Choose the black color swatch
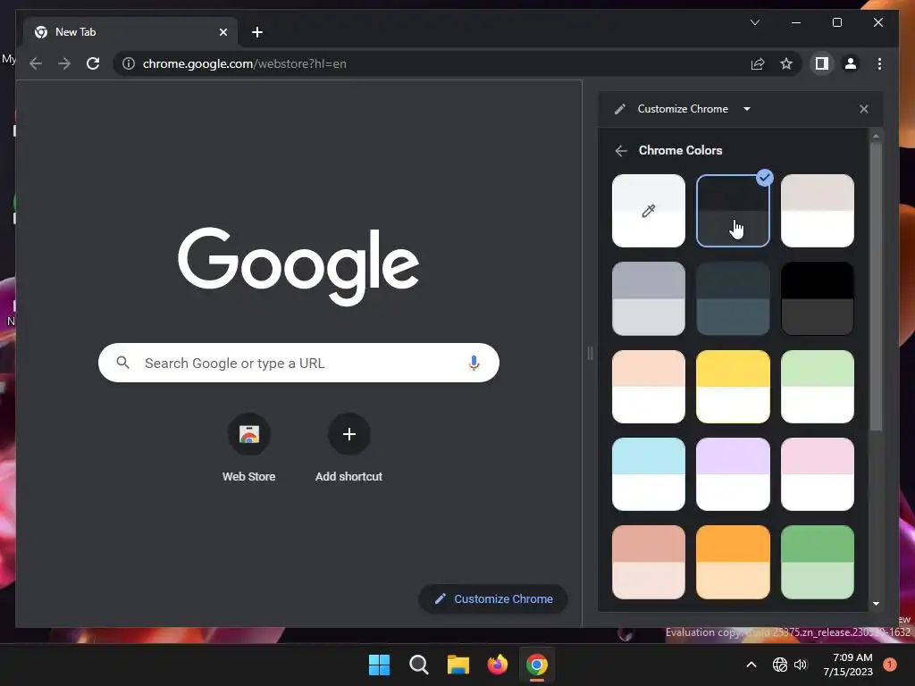The image size is (915, 686). [x=818, y=298]
